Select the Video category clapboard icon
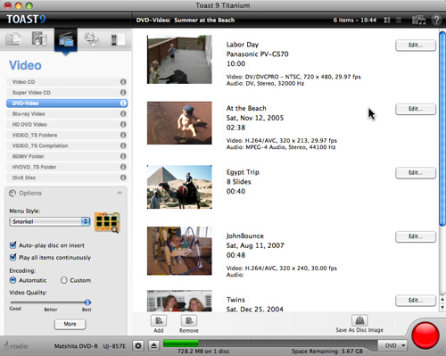 (66, 39)
